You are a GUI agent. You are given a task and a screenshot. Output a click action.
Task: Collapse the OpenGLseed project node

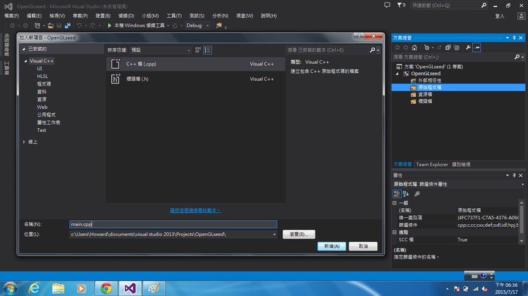point(397,73)
